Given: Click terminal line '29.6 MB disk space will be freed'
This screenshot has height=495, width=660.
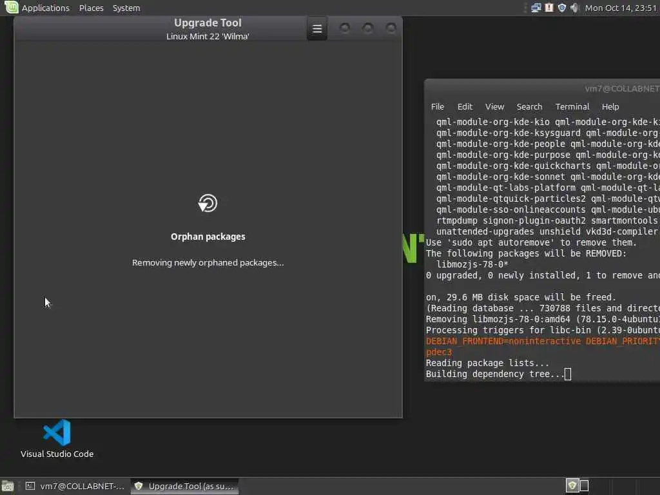Looking at the screenshot, I should (521, 297).
